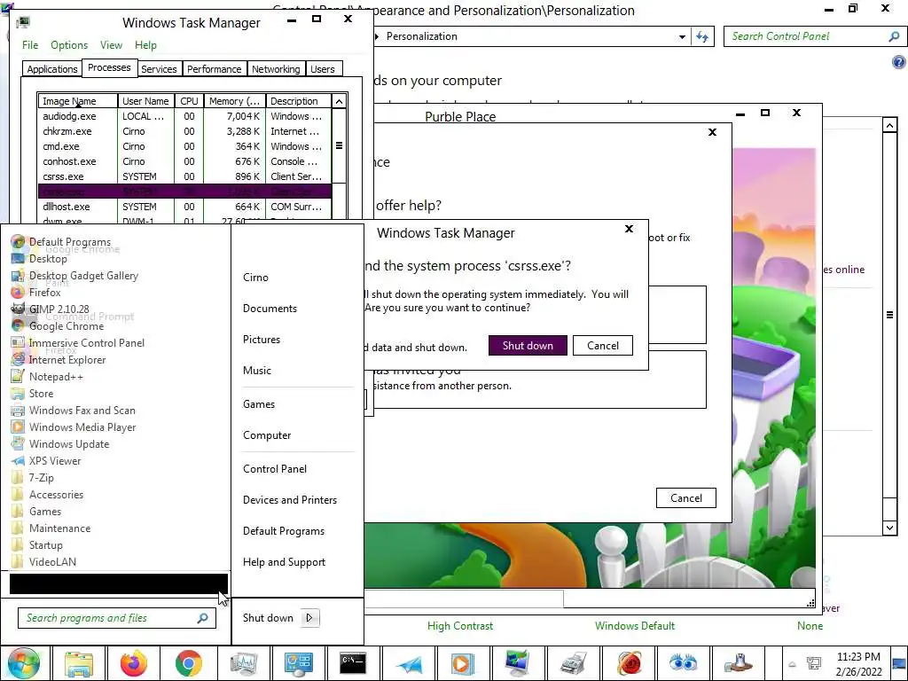Open the googly eyes taskbar icon
Viewport: 908px width, 681px height.
tap(682, 663)
